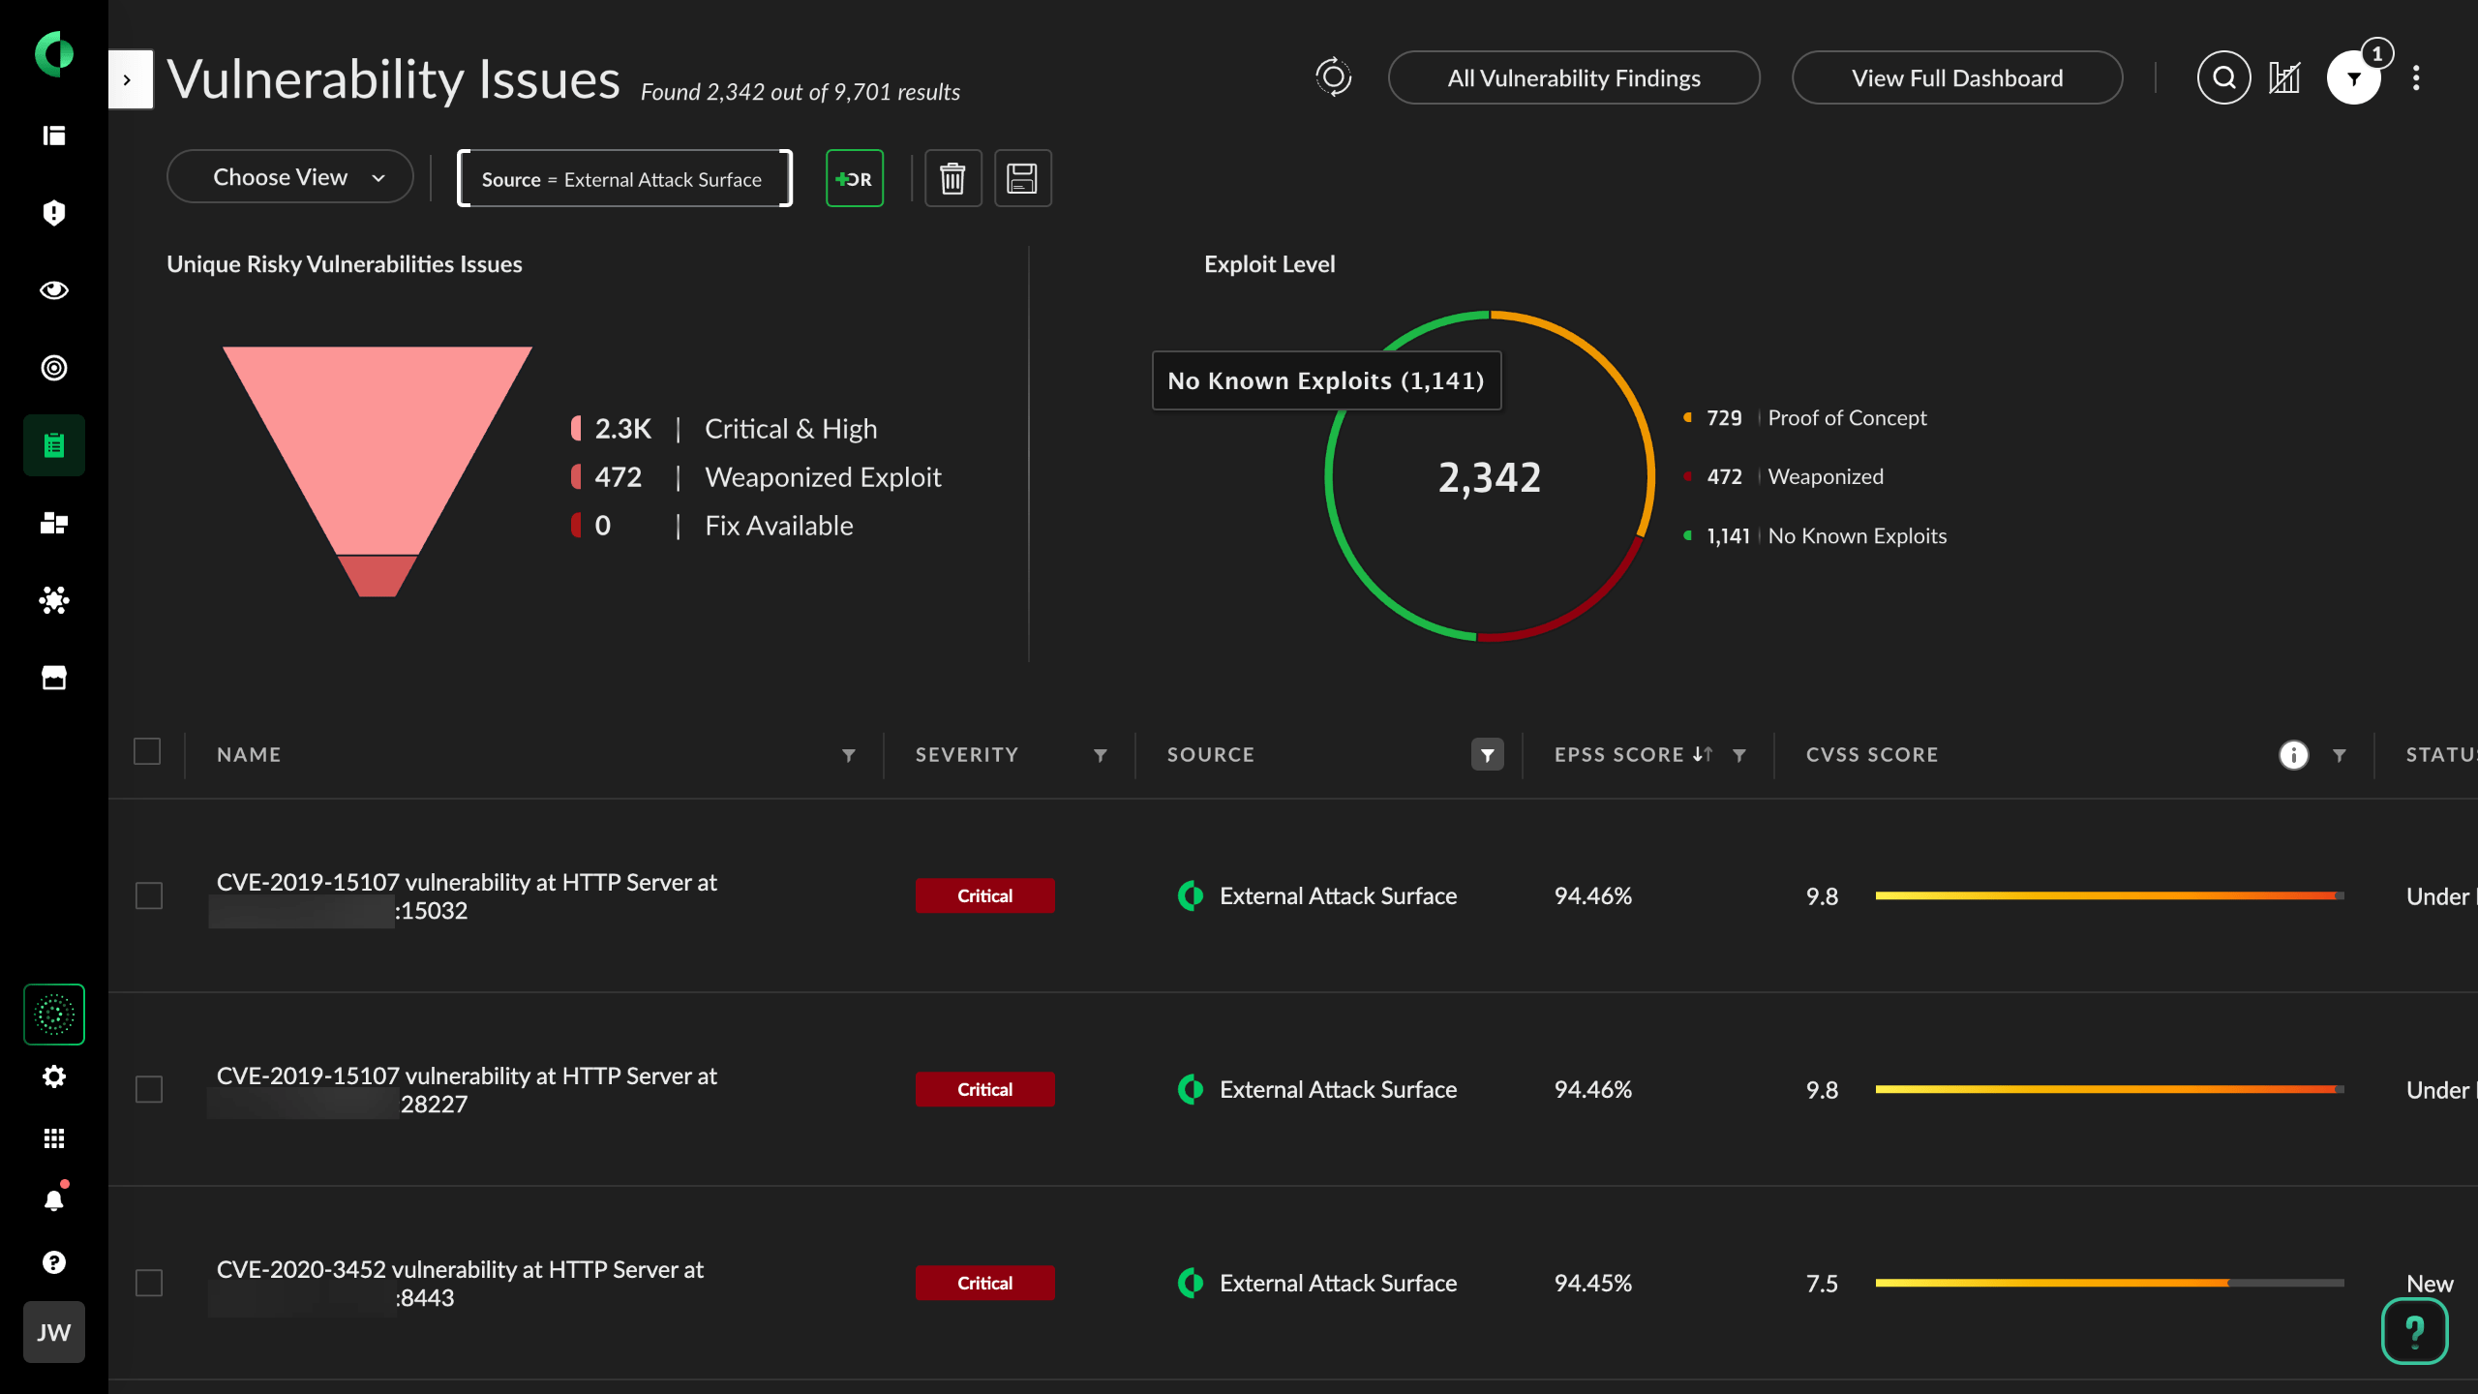Viewport: 2478px width, 1394px height.
Task: Select the first CVE-2019-15107 row checkbox
Action: coord(150,895)
